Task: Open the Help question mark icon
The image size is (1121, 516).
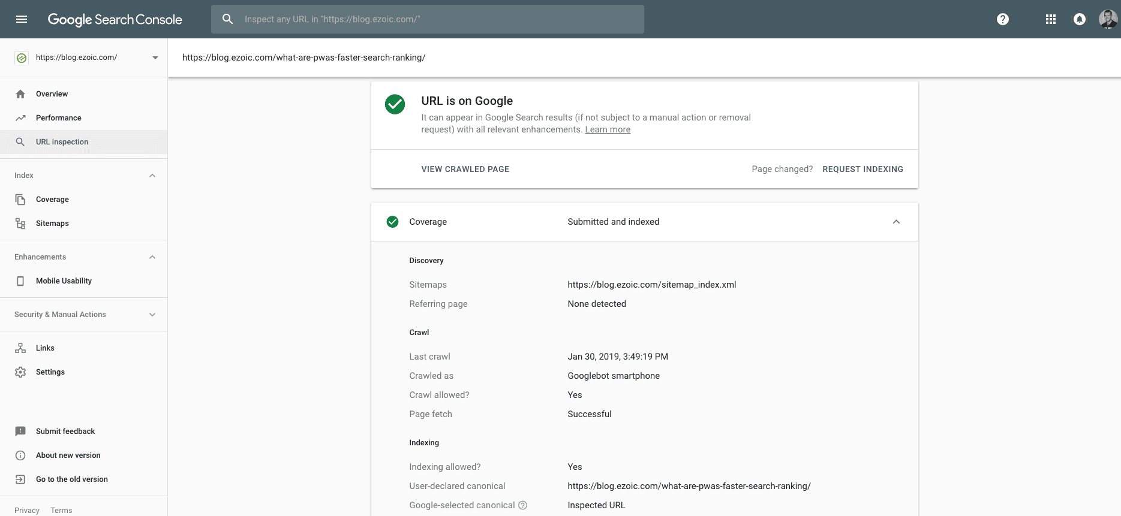Action: point(1003,19)
